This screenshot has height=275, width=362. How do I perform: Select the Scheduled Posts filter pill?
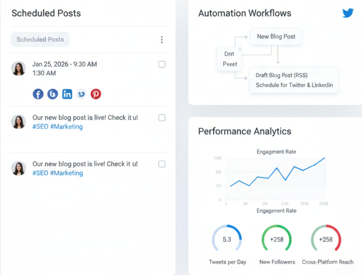[x=40, y=39]
